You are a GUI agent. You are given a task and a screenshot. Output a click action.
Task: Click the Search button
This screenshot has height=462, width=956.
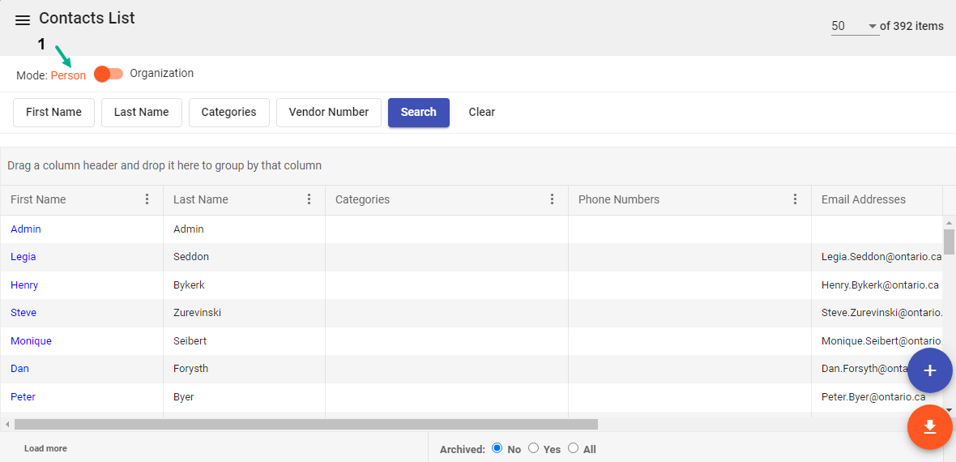tap(418, 113)
